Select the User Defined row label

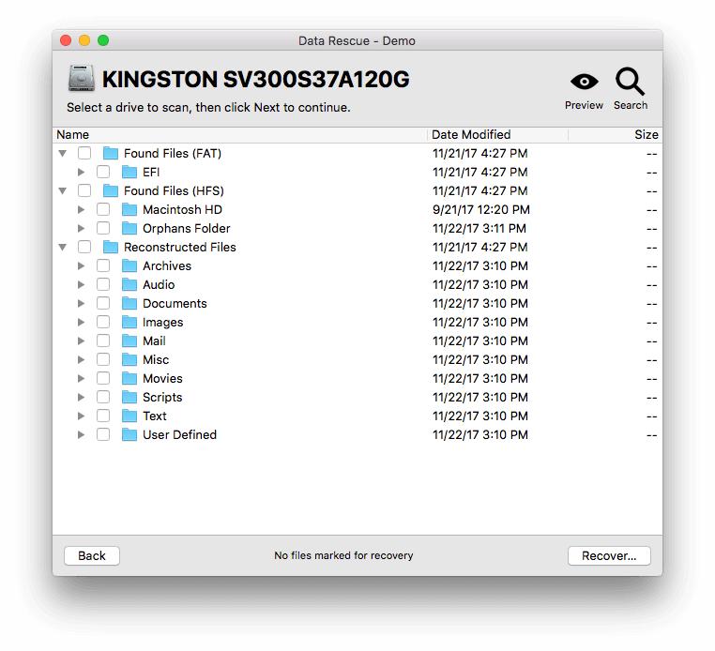[x=179, y=435]
